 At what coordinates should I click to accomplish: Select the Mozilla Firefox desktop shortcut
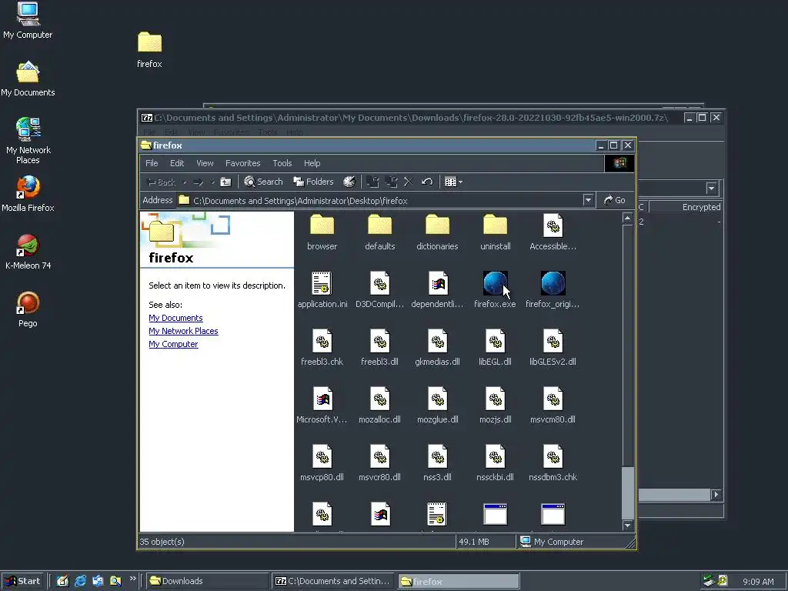click(x=28, y=195)
